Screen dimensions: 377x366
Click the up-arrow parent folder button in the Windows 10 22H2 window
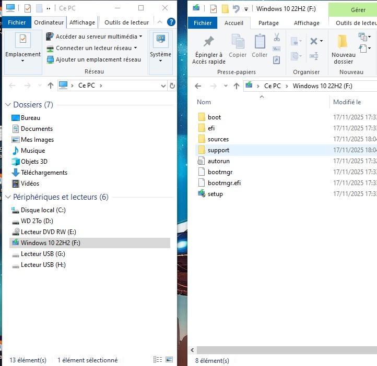tap(236, 86)
